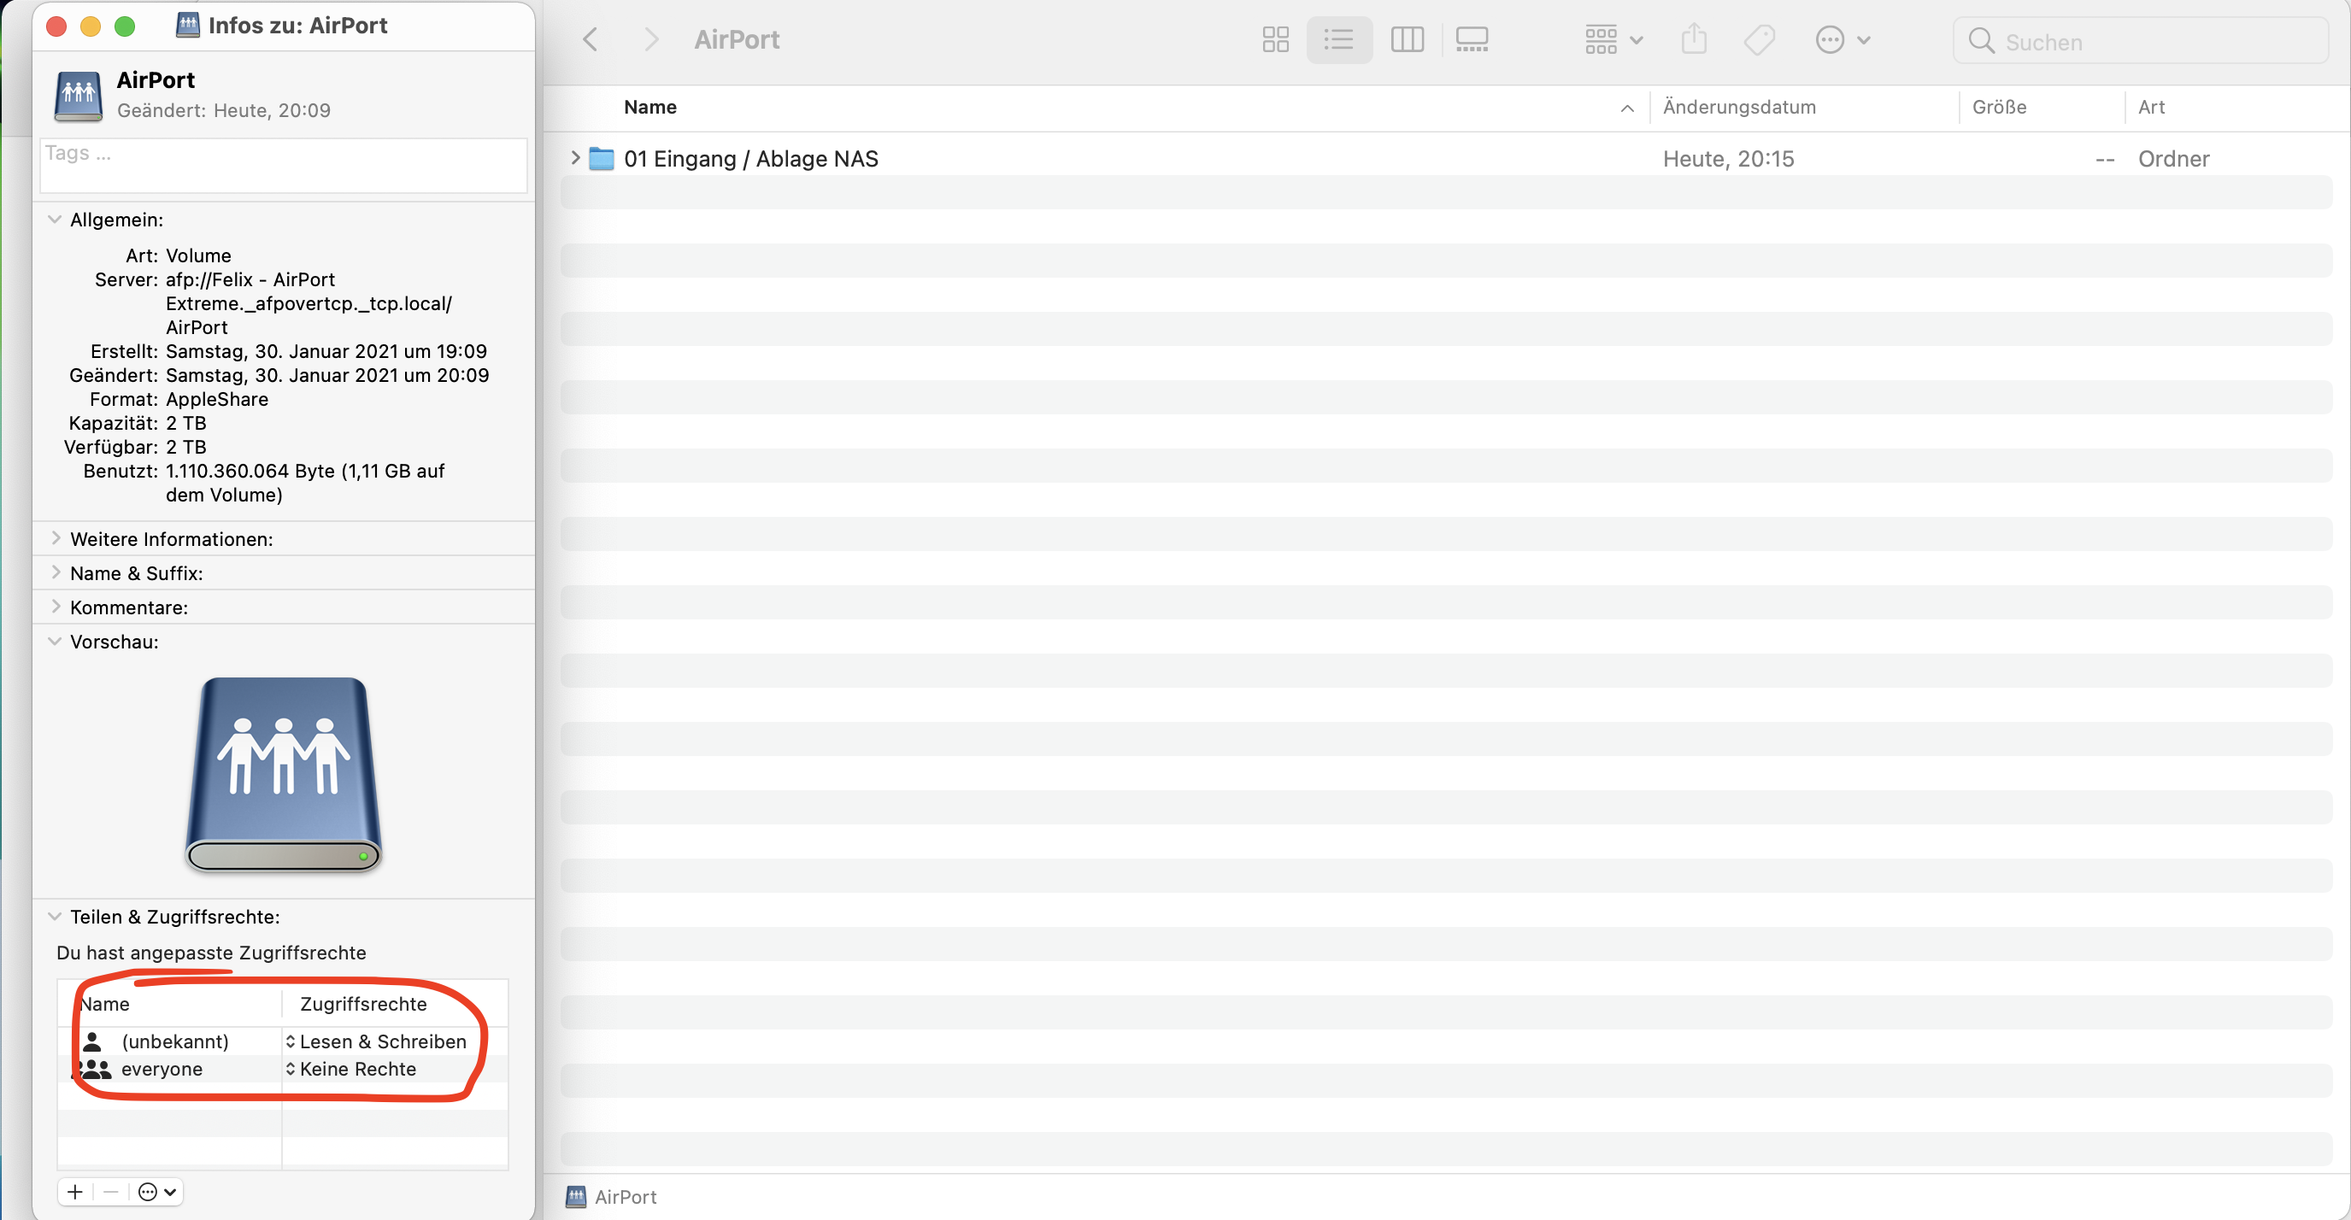Sort by the Änderungsdatum column header
Viewport: 2351px width, 1220px height.
click(1738, 107)
